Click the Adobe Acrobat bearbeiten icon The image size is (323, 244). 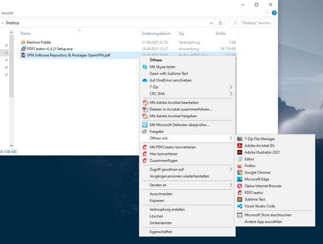pyautogui.click(x=145, y=102)
